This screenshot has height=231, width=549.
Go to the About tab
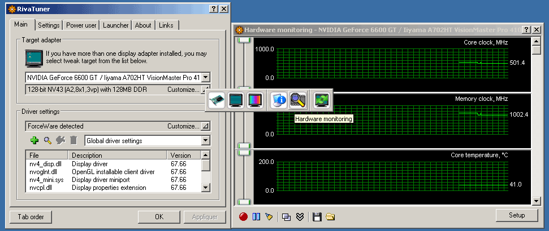[x=143, y=25]
